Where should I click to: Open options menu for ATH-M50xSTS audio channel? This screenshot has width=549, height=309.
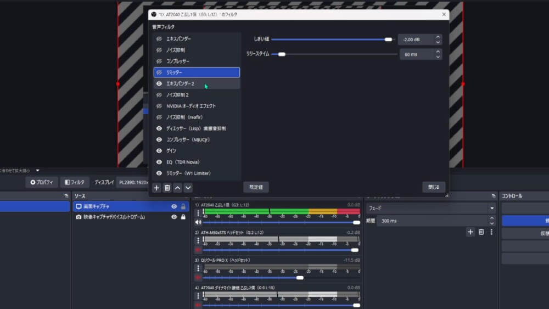coord(198,241)
